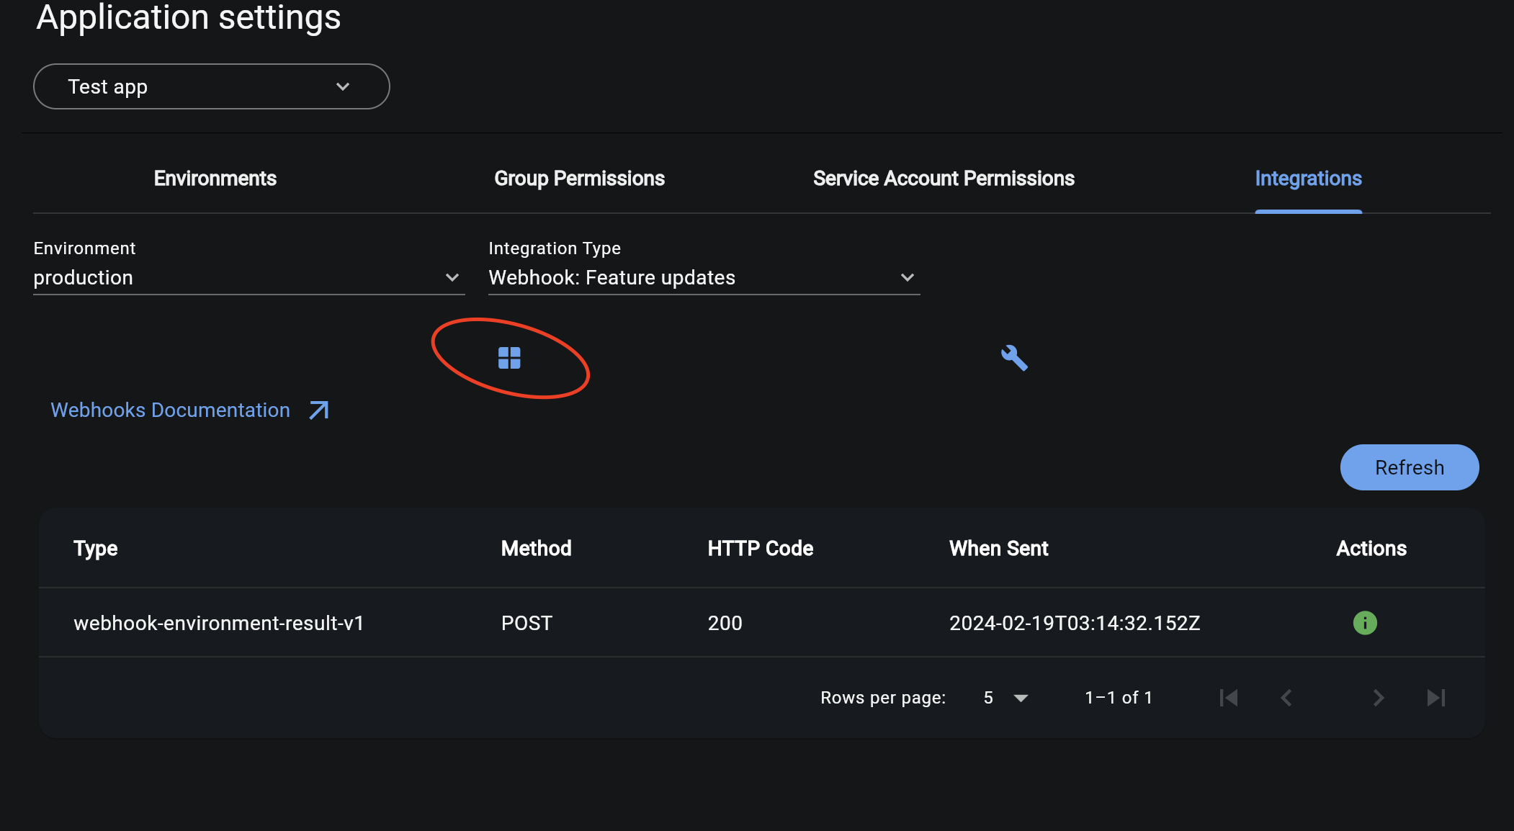
Task: Select the Service Account Permissions tab
Action: coord(944,179)
